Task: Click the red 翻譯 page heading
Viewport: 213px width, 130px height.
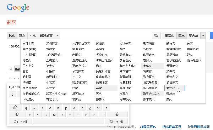Action: pyautogui.click(x=12, y=22)
